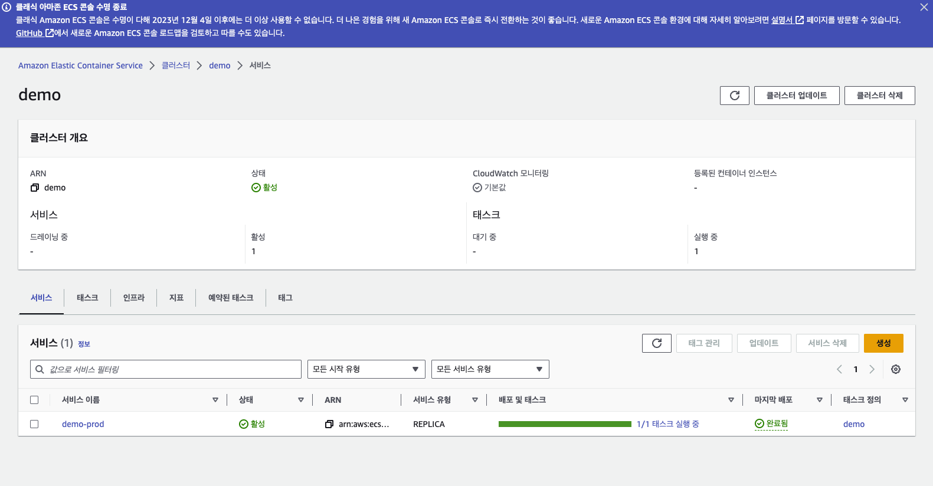
Task: Switch to the 태그 tab
Action: point(286,298)
